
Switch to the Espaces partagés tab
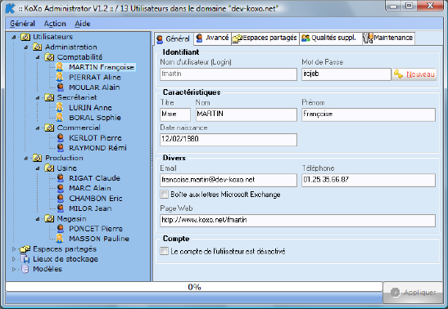[265, 38]
